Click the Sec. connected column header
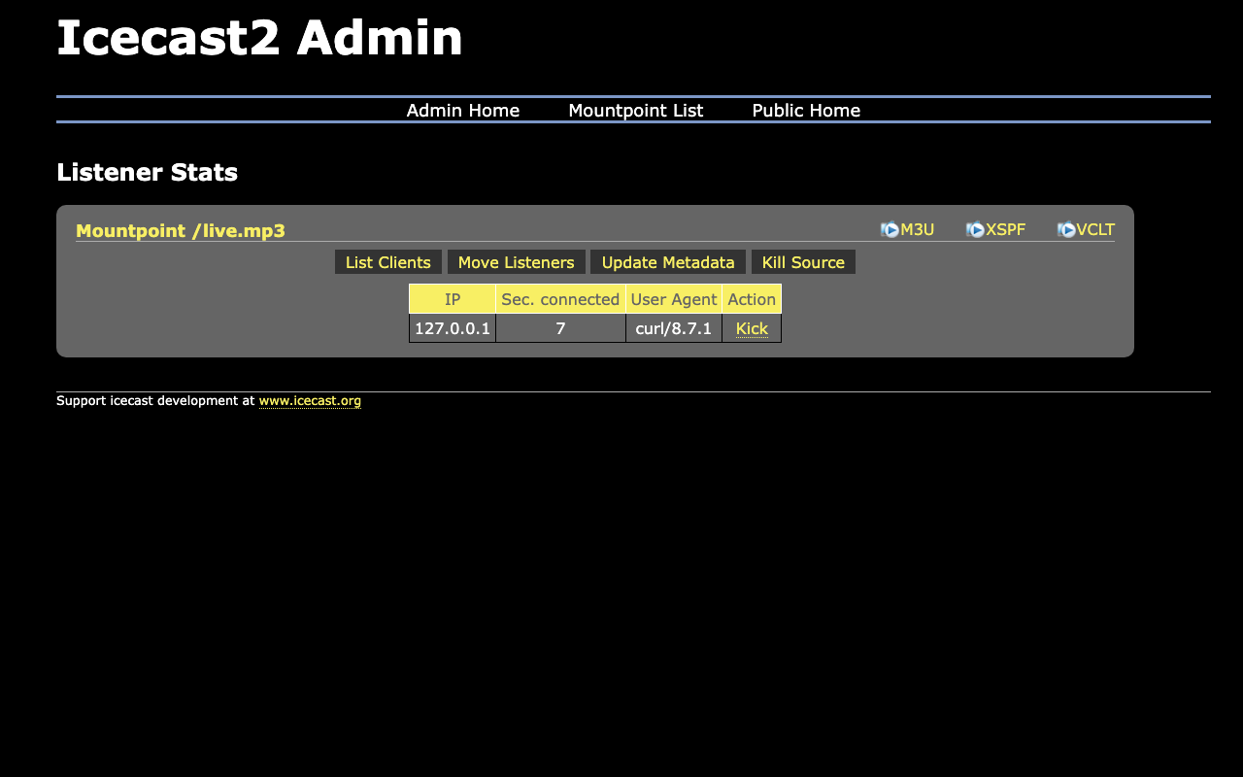The width and height of the screenshot is (1243, 777). tap(560, 299)
